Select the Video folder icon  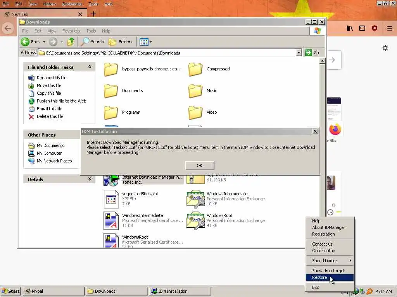[195, 113]
